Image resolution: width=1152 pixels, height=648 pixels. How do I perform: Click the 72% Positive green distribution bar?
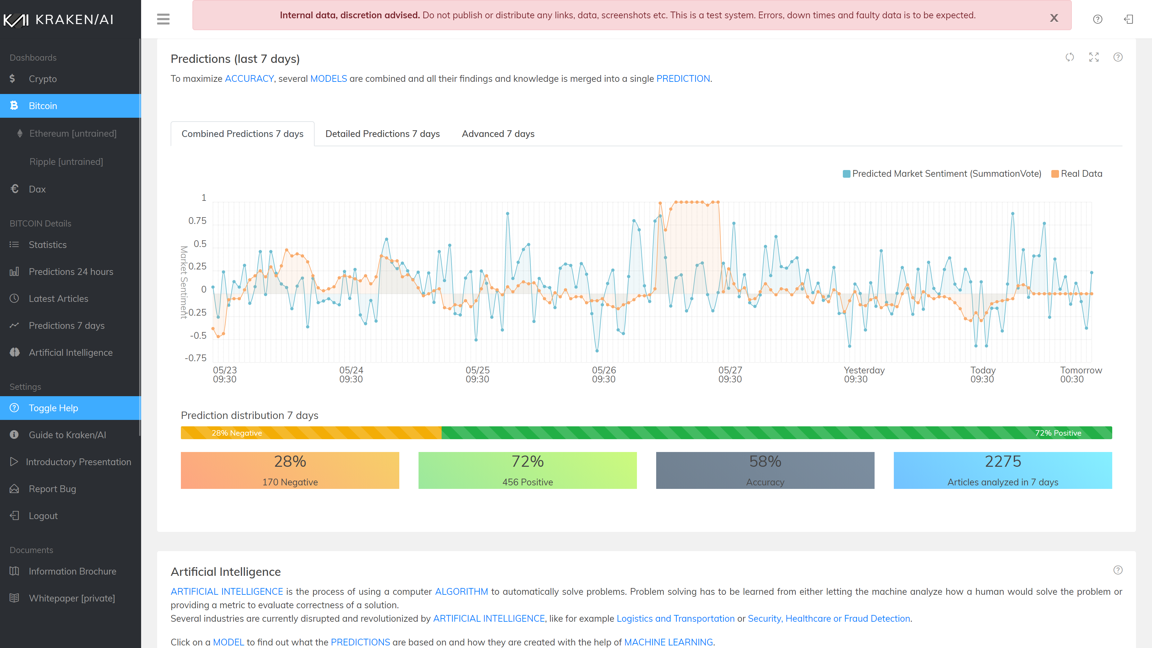pos(776,433)
